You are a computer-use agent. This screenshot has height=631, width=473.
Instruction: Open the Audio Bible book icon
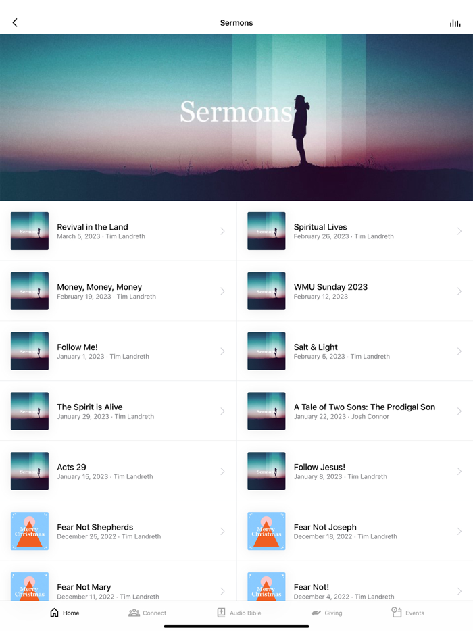tap(221, 613)
